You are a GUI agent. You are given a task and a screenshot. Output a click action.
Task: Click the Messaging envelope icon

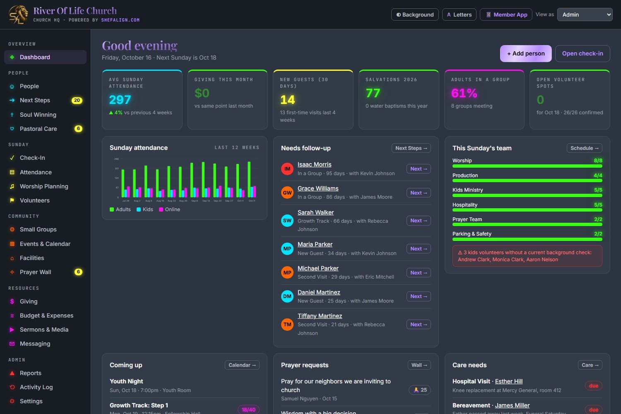coord(12,344)
